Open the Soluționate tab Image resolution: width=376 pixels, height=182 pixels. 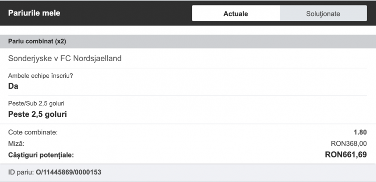pyautogui.click(x=323, y=14)
